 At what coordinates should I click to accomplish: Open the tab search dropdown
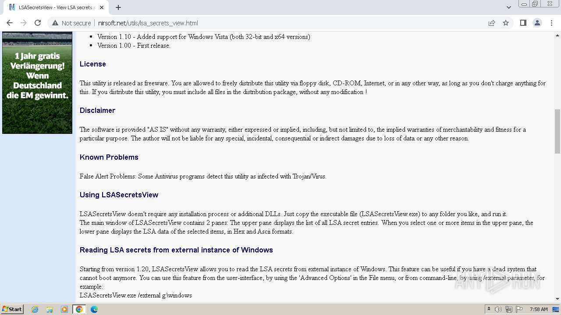508,7
